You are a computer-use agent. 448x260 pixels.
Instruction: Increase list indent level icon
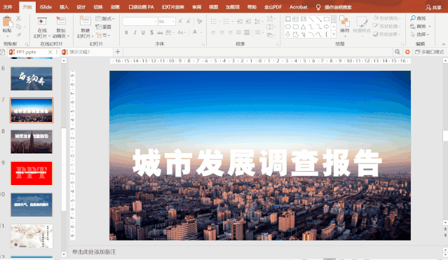click(248, 22)
